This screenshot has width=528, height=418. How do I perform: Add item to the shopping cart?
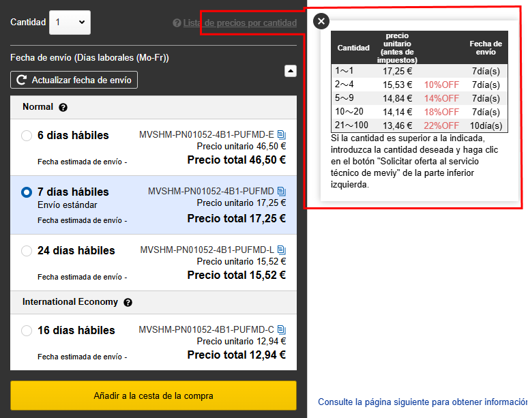click(x=153, y=395)
